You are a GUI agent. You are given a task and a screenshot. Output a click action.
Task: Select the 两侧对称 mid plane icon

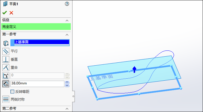point(6,100)
